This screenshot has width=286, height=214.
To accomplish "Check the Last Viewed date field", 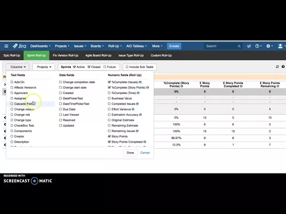I will coord(60,115).
